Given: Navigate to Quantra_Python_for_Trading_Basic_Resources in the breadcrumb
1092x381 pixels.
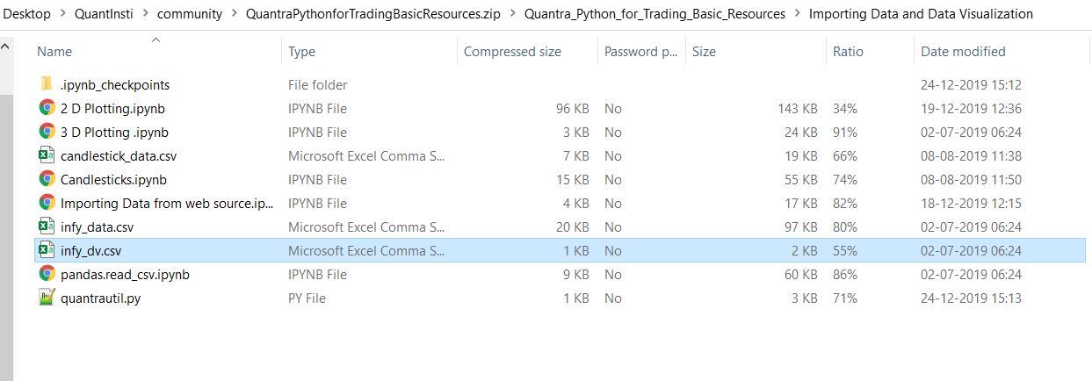Looking at the screenshot, I should point(654,14).
